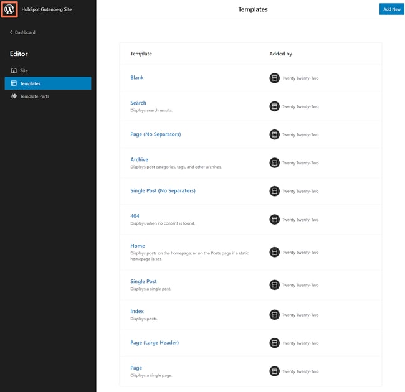Open the Archive template
This screenshot has width=405, height=392.
(139, 159)
